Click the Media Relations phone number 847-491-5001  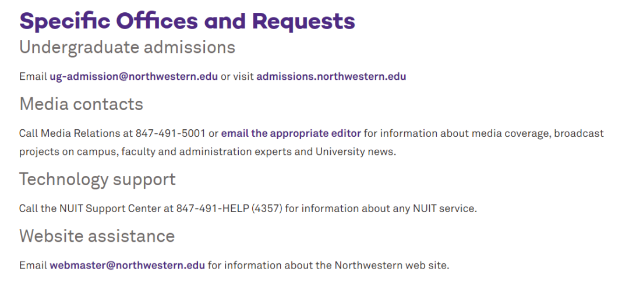click(170, 133)
